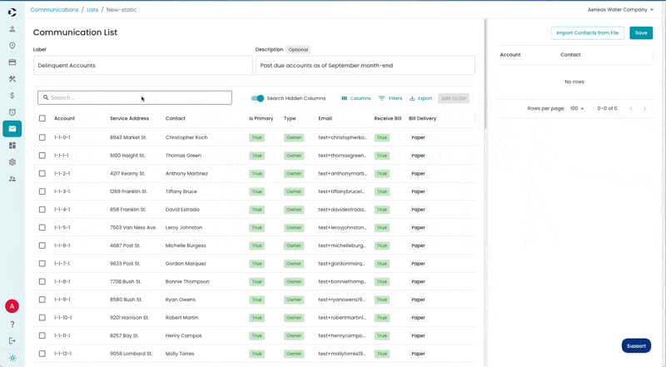This screenshot has height=367, width=666.
Task: Click the help question mark icon
Action: pos(12,325)
